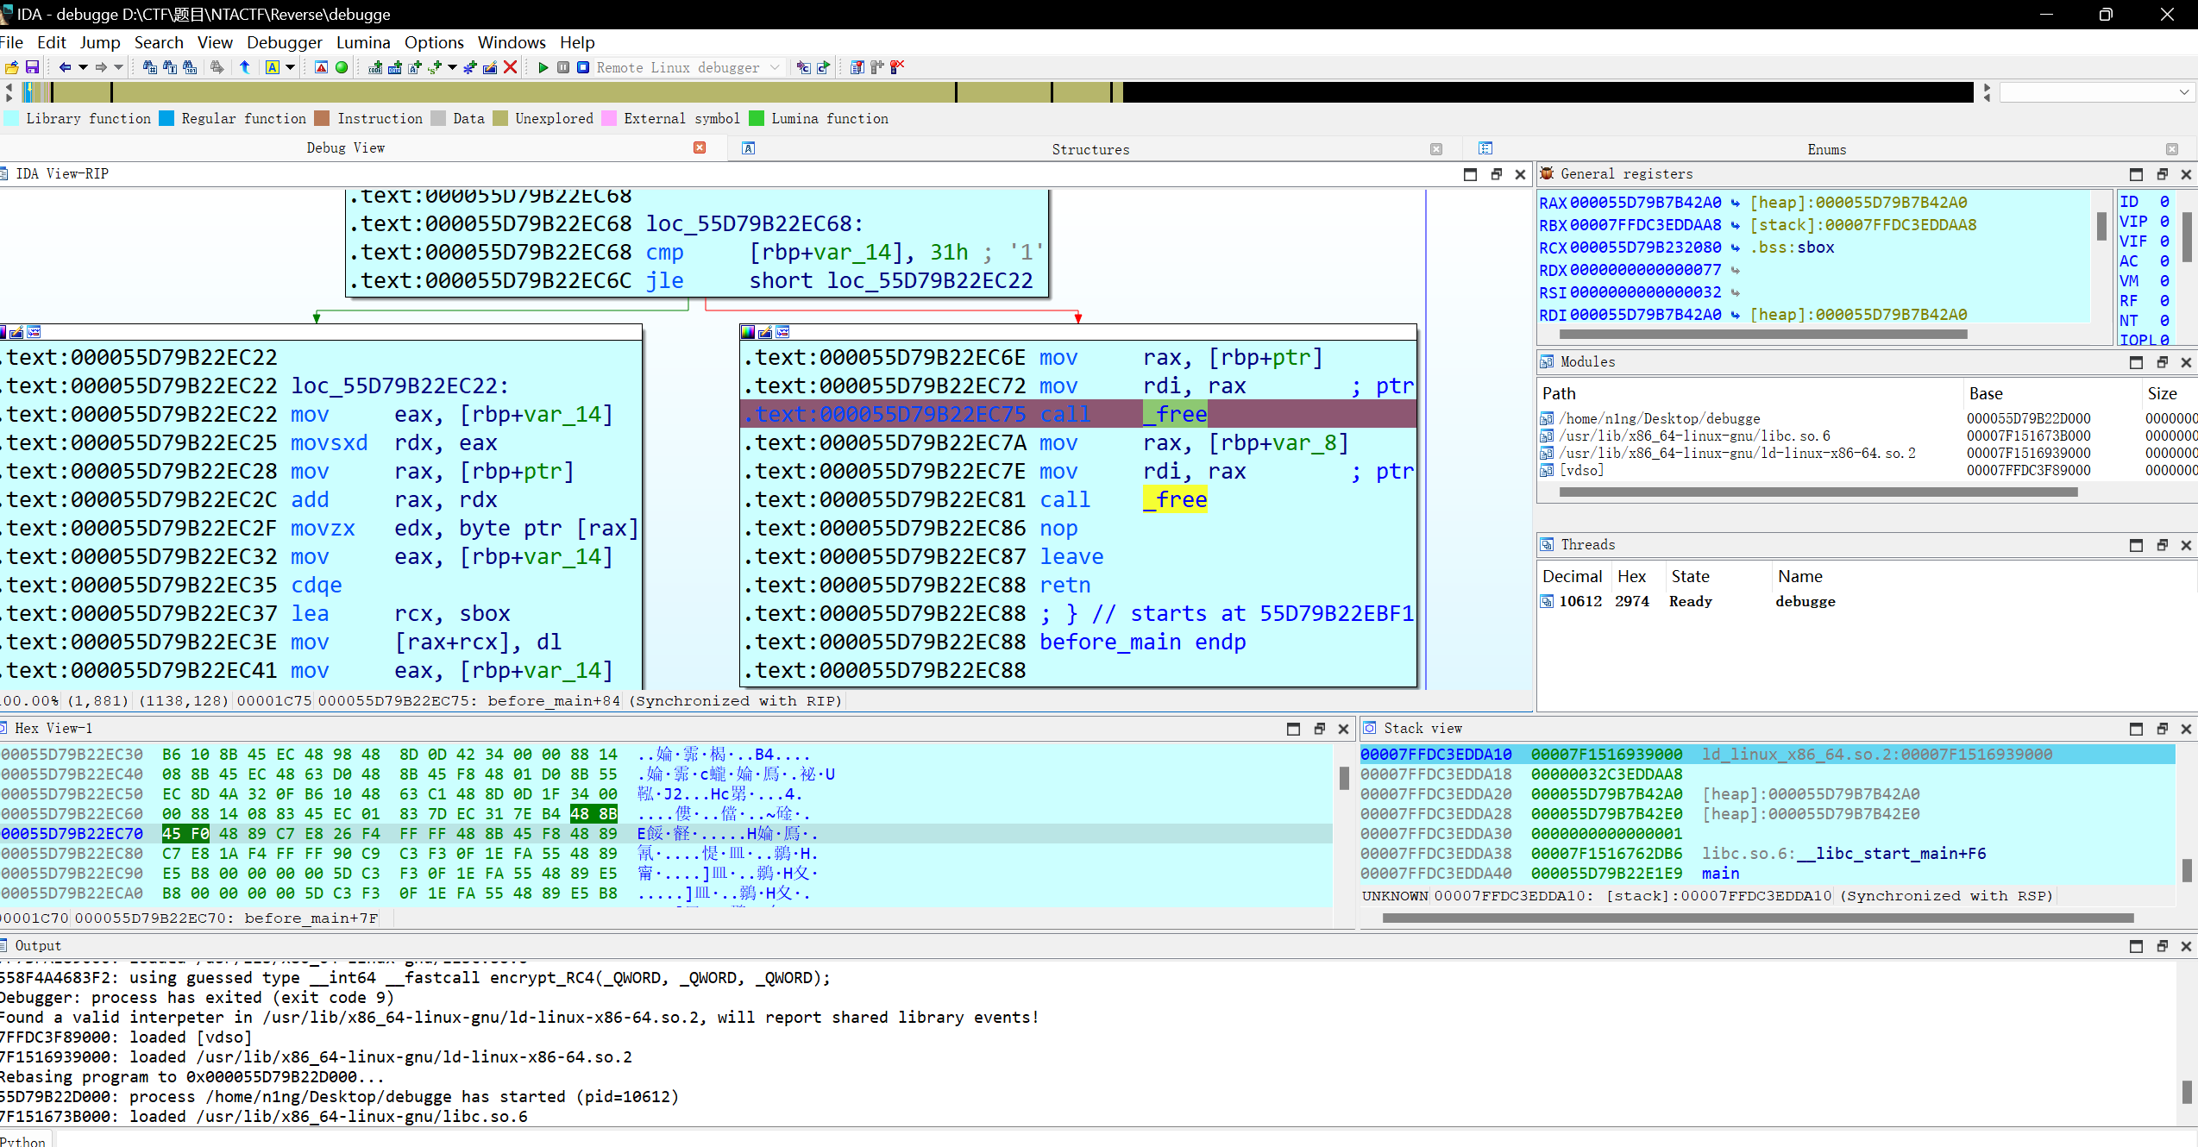The height and width of the screenshot is (1147, 2198).
Task: Terminate process with blue stop button
Action: click(x=583, y=67)
